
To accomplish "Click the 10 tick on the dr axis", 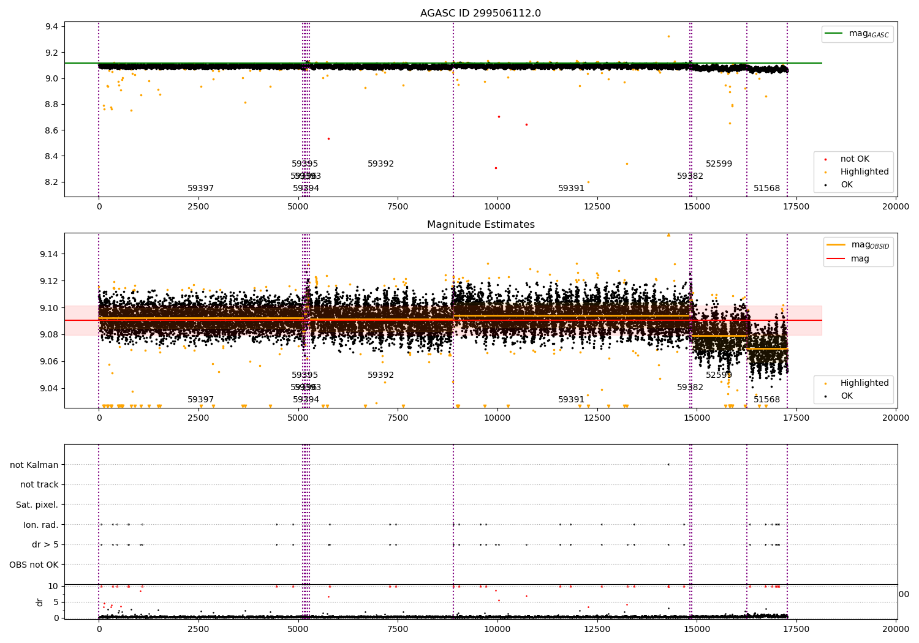I will pos(53,586).
